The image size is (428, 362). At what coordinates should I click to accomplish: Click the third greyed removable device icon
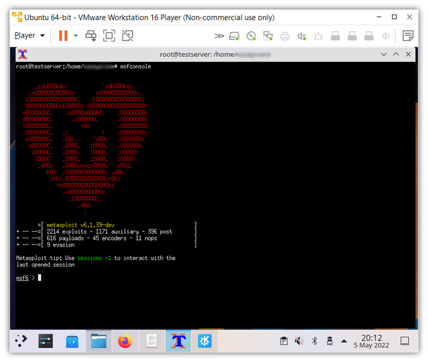(x=369, y=36)
